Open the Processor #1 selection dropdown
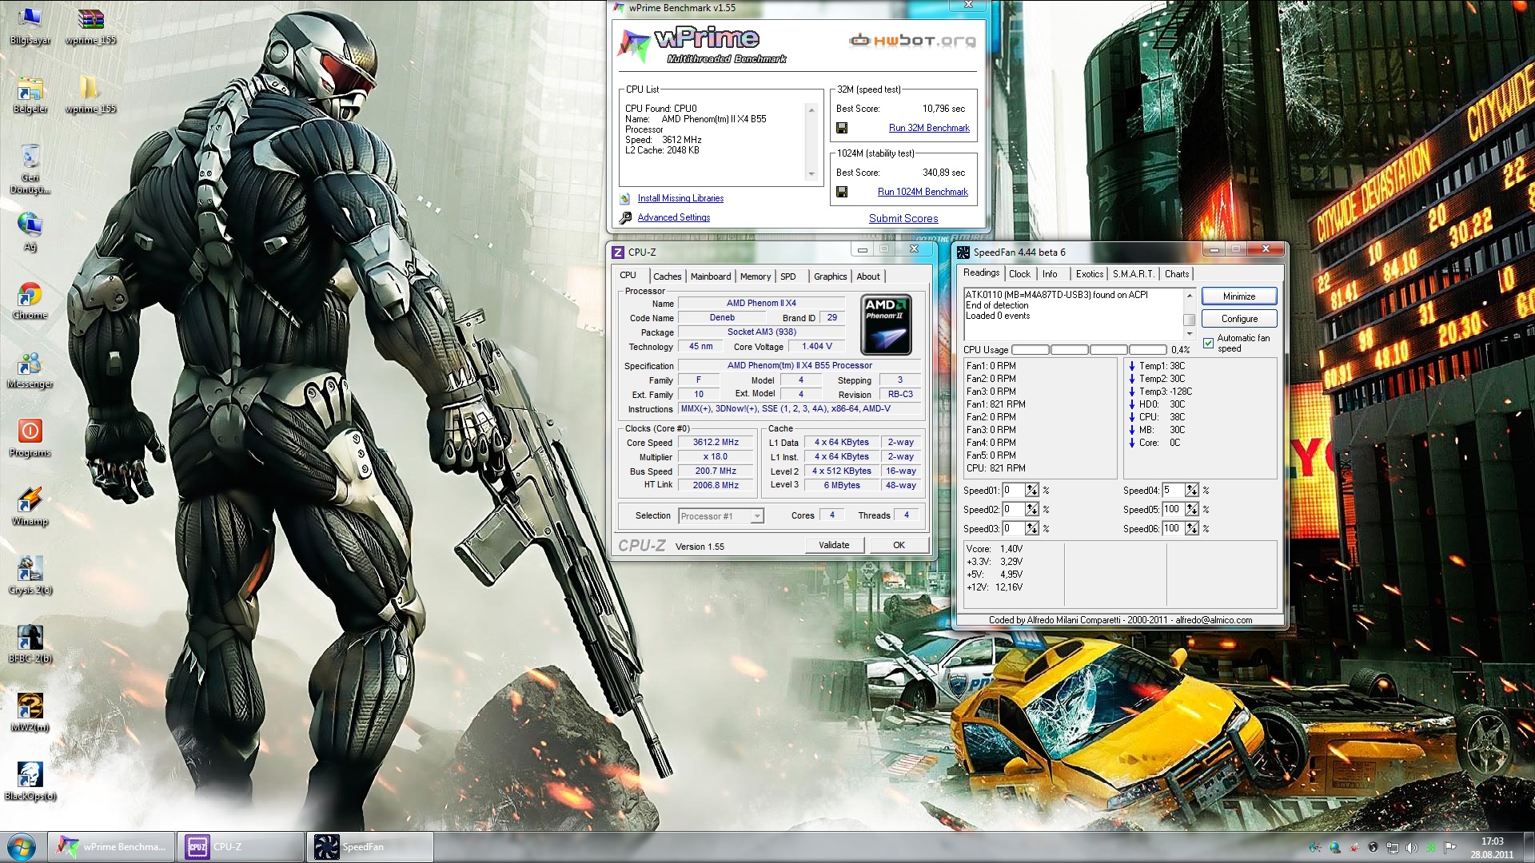This screenshot has height=863, width=1535. point(756,516)
